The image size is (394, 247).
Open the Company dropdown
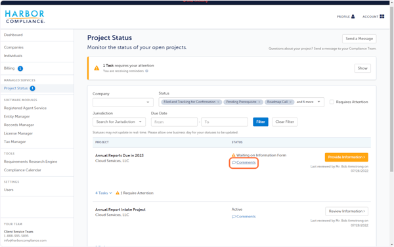click(123, 102)
